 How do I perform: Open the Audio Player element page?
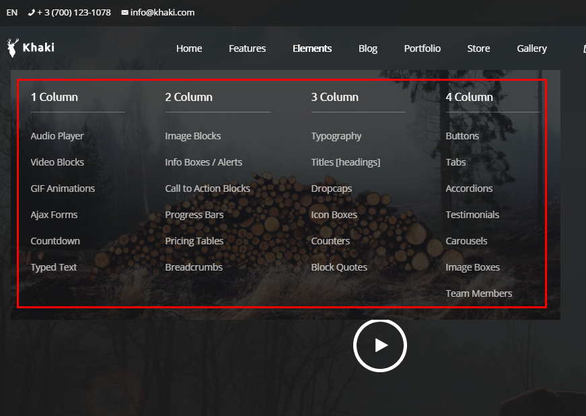tap(57, 136)
